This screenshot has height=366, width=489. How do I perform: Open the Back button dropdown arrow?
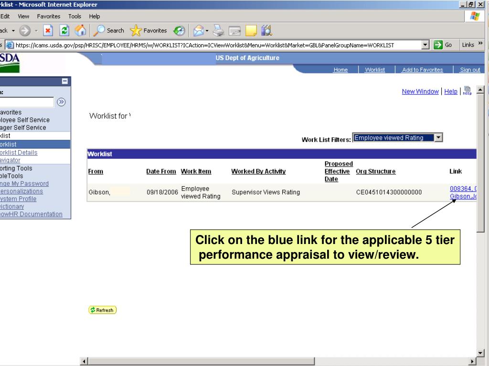pyautogui.click(x=13, y=30)
